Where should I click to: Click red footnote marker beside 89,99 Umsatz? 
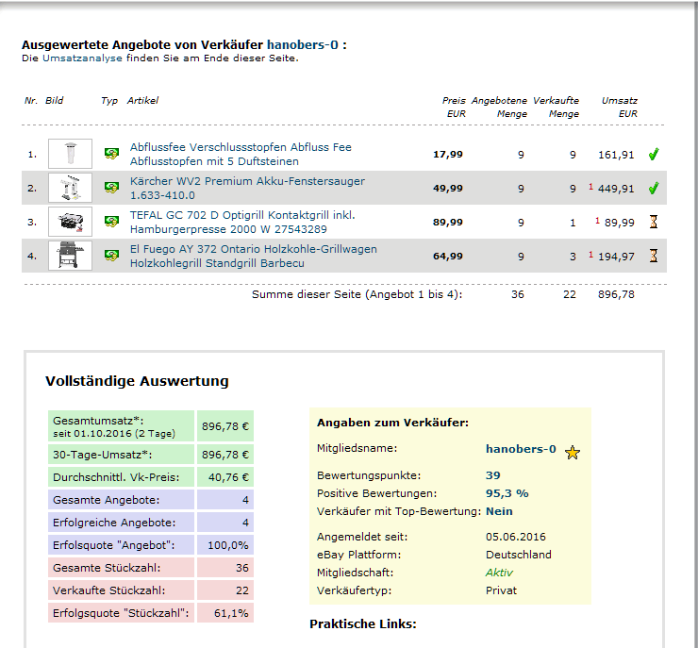click(x=597, y=221)
